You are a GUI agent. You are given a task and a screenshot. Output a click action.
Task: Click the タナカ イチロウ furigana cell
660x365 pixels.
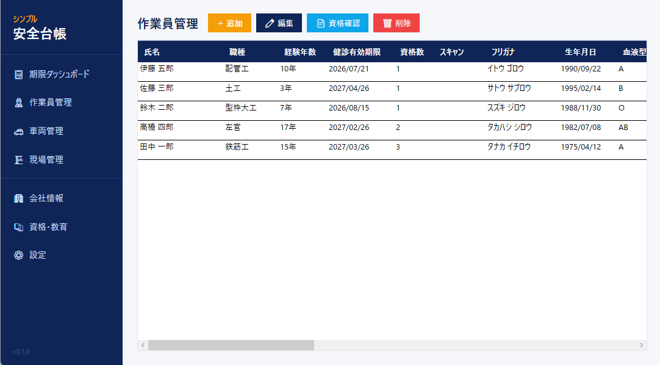[509, 147]
